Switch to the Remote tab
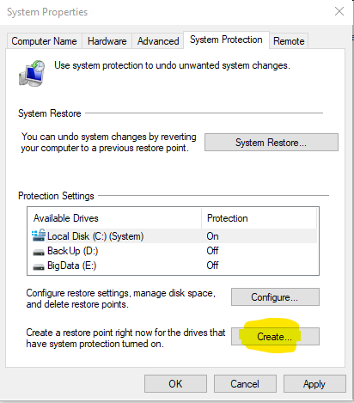354x403 pixels. pos(289,41)
